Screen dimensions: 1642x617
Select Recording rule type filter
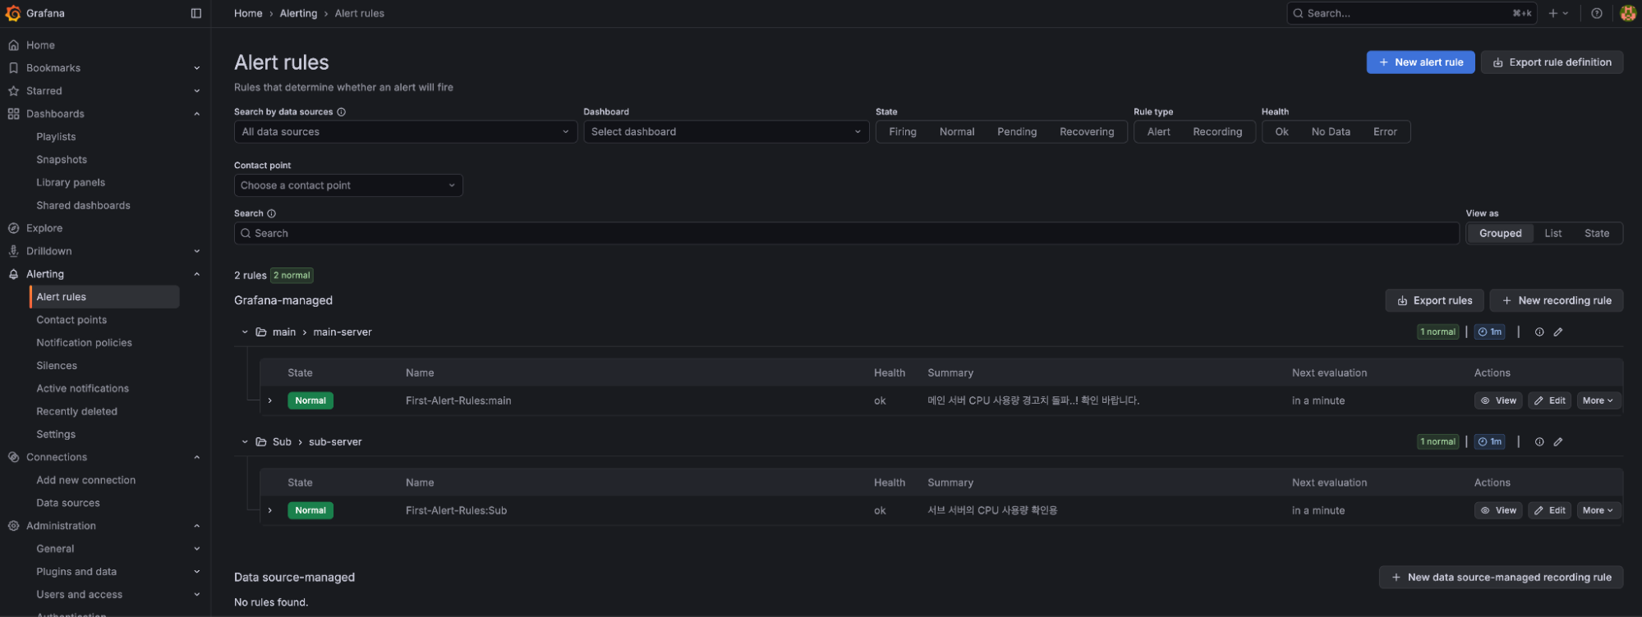click(1217, 132)
